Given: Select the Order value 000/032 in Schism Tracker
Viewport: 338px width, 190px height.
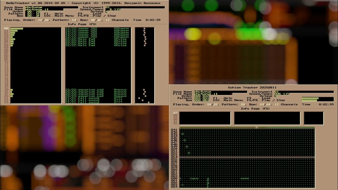Looking at the screenshot, I should tap(201, 96).
